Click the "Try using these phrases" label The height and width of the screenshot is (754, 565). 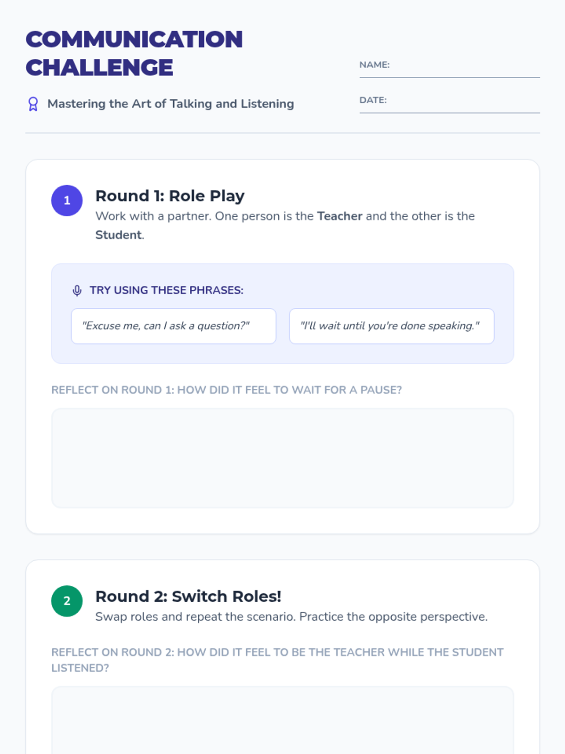coord(167,290)
